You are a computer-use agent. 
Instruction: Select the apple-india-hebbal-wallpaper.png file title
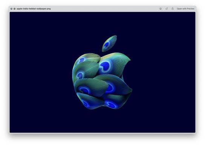click(34, 9)
